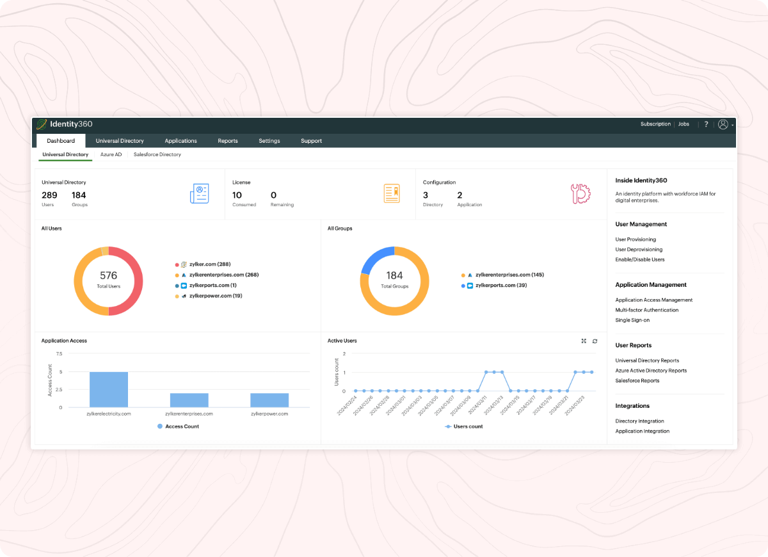
Task: Click the Identity360 logo in the header
Action: (x=65, y=124)
